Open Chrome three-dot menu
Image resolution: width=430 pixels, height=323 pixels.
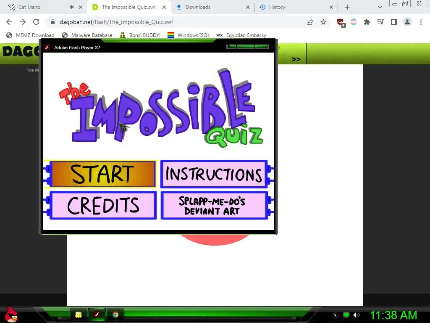point(421,22)
